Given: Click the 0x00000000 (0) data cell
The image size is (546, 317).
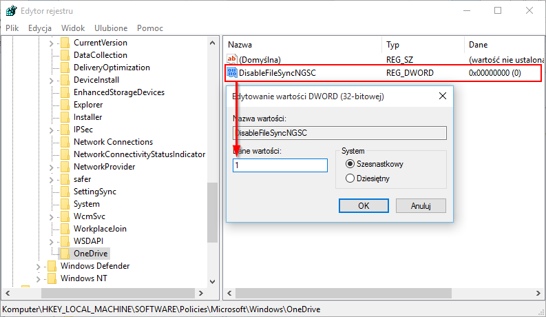Looking at the screenshot, I should tap(494, 73).
